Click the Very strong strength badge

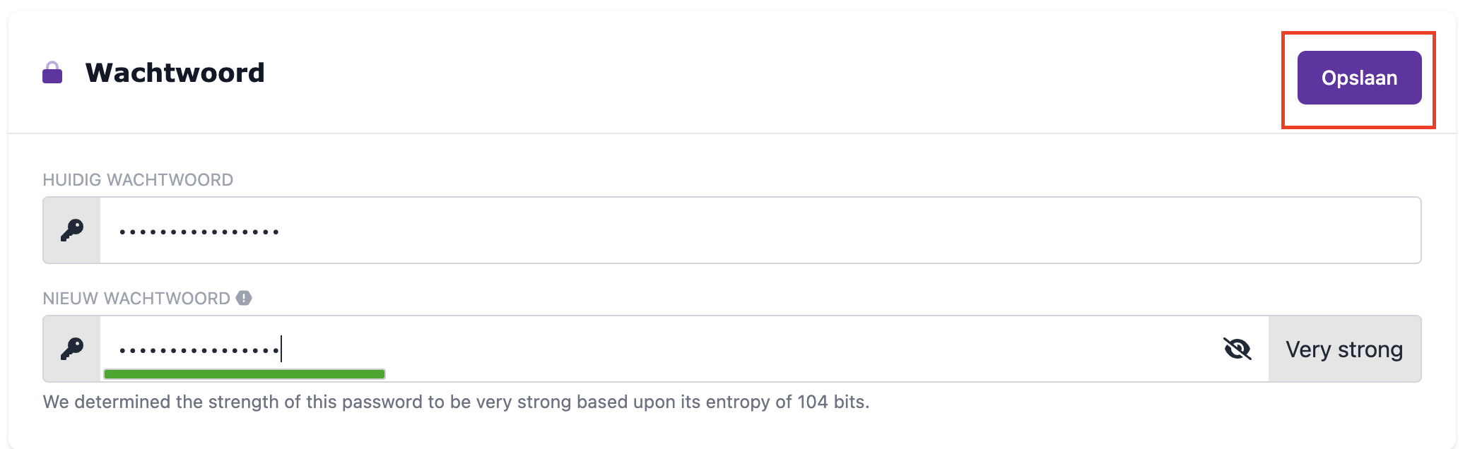point(1344,349)
